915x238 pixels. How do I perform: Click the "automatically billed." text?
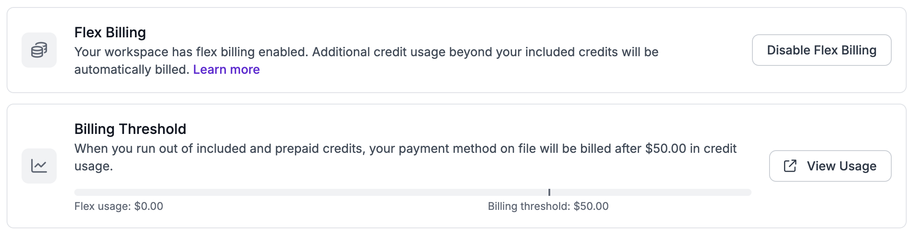click(132, 69)
